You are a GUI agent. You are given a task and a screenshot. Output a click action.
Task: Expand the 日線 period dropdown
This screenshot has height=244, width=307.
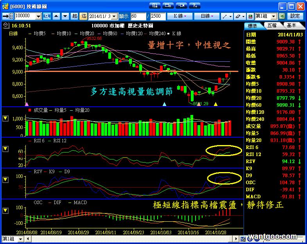pyautogui.click(x=207, y=16)
